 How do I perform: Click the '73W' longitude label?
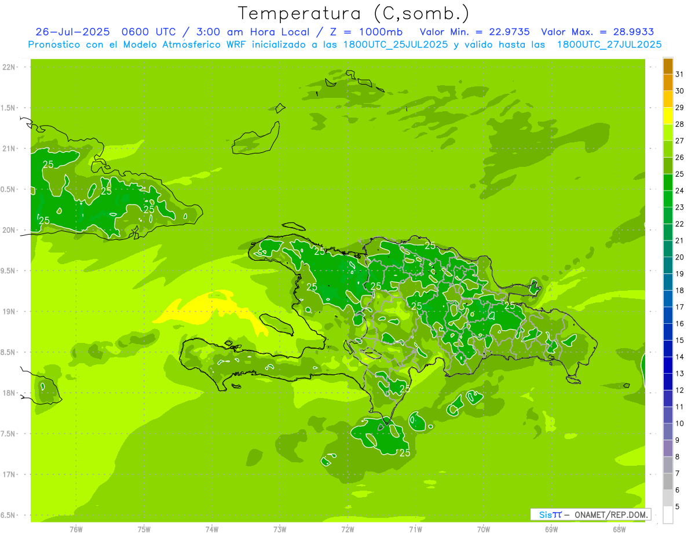click(280, 529)
